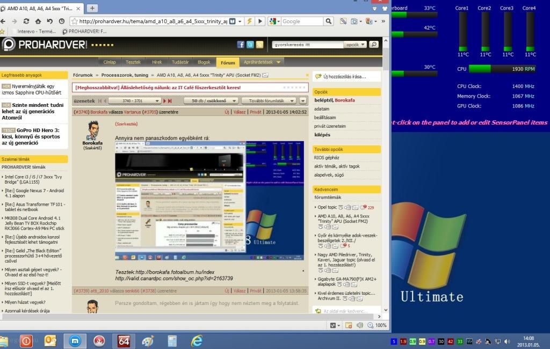Click Privát on message #3740

[255, 112]
